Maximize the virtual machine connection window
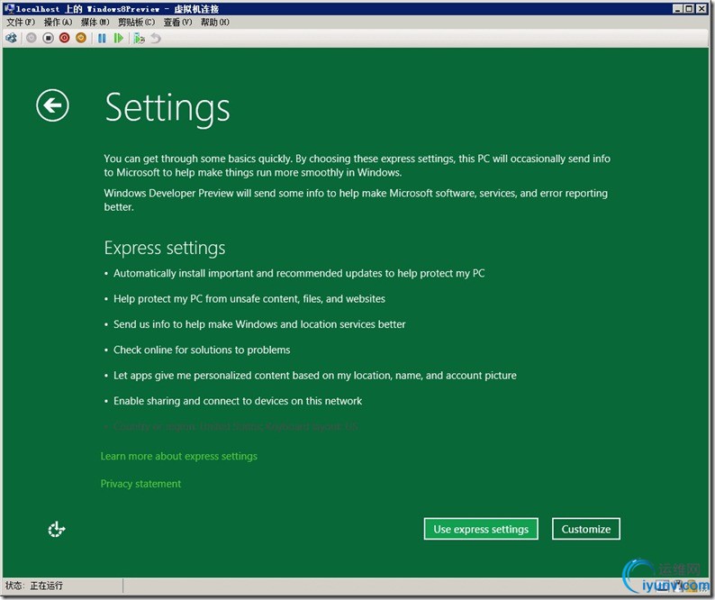Screen dimensions: 715x600 [689, 8]
